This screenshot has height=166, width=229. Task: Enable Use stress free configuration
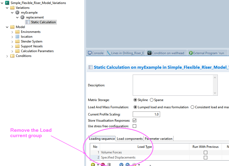pyautogui.click(x=135, y=126)
